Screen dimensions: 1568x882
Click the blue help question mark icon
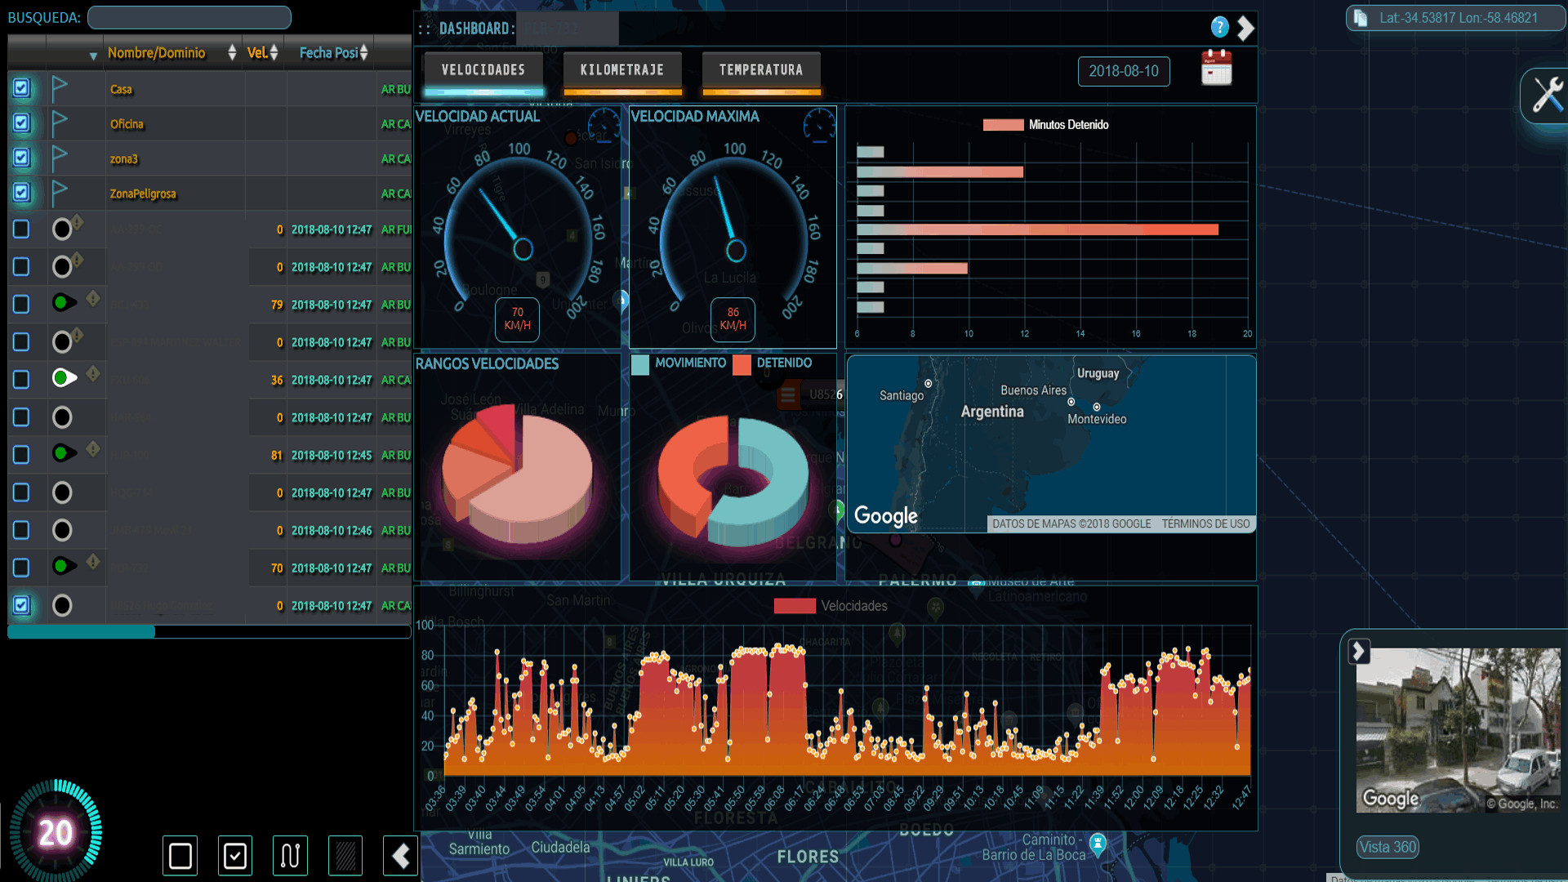tap(1219, 28)
